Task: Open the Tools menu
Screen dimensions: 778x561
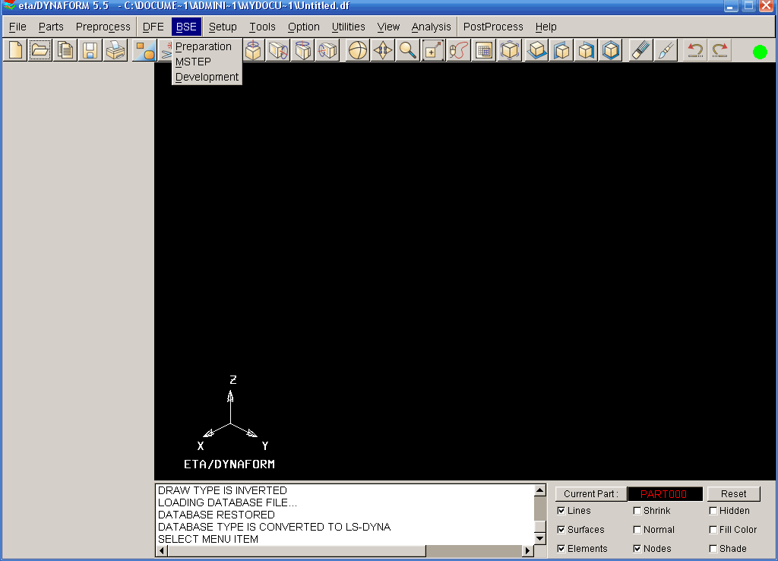Action: 262,27
